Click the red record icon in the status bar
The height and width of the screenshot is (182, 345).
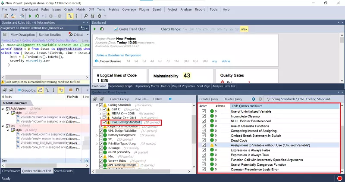pyautogui.click(x=339, y=178)
